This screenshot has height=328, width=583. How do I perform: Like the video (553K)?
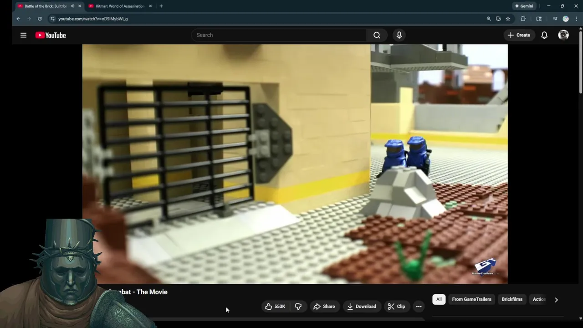pyautogui.click(x=275, y=307)
